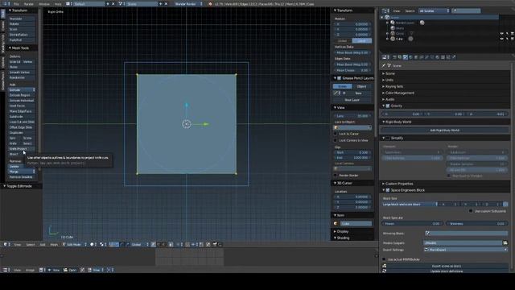Open the Global orientation dropdown in 3D header
The height and width of the screenshot is (290, 515).
[139, 244]
